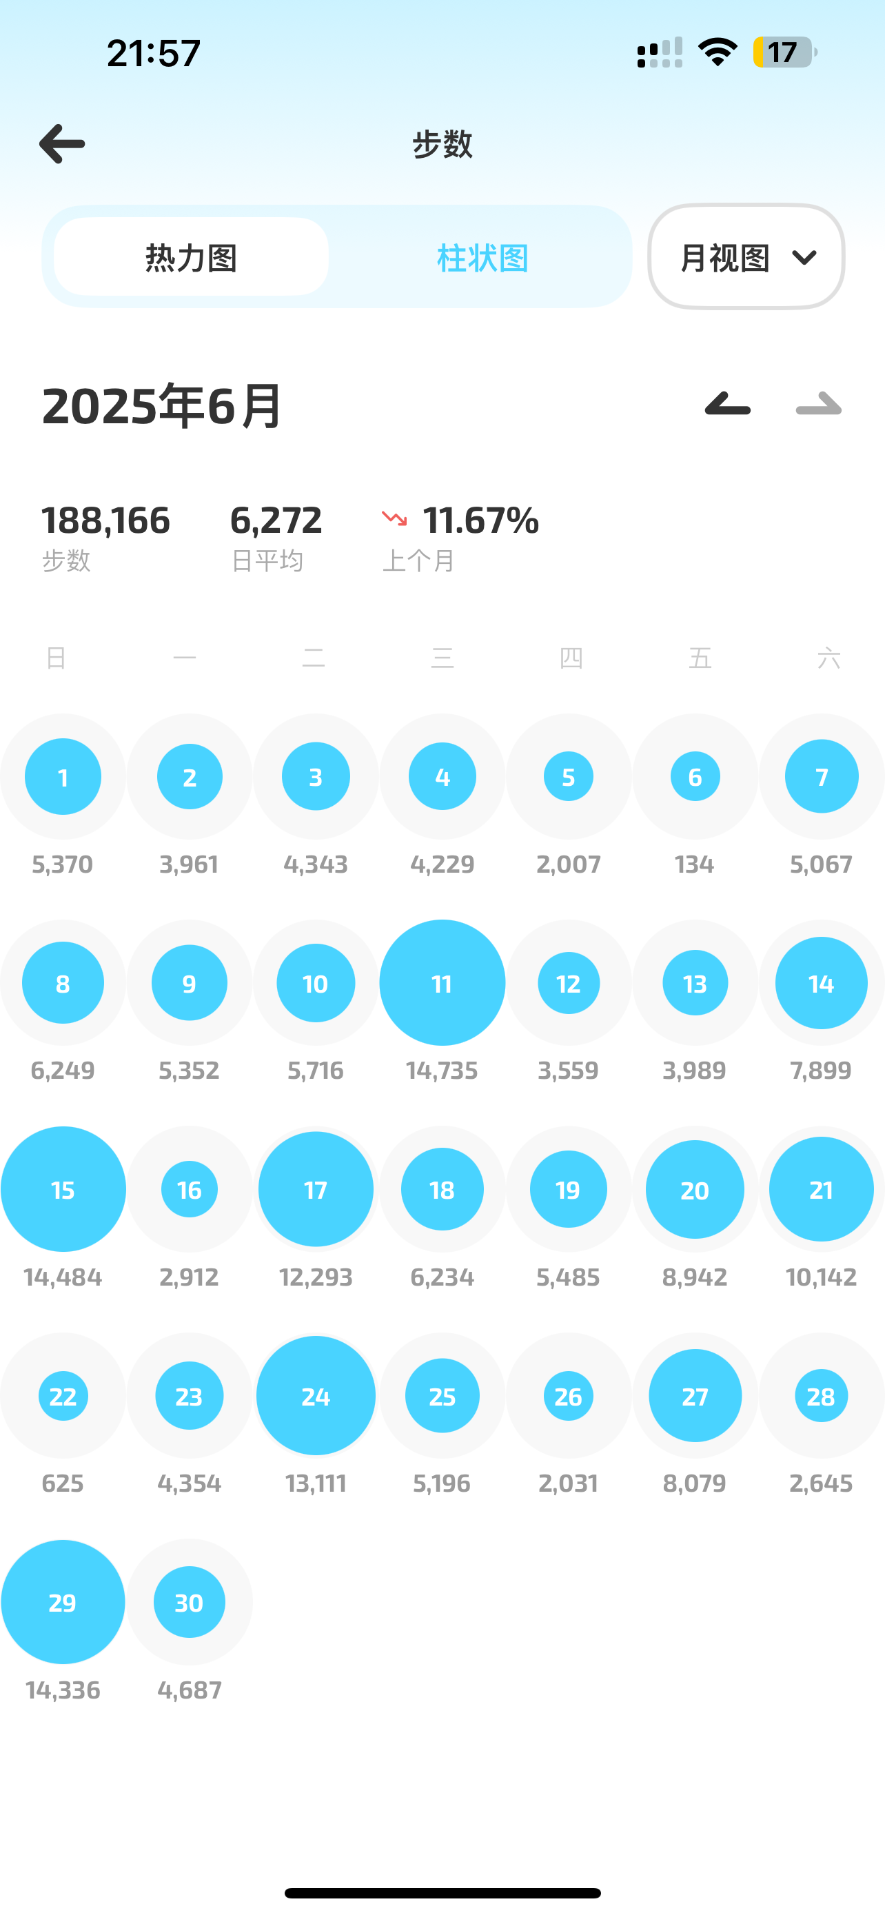Choose the day 6 bubble
Image resolution: width=885 pixels, height=1915 pixels.
click(695, 777)
